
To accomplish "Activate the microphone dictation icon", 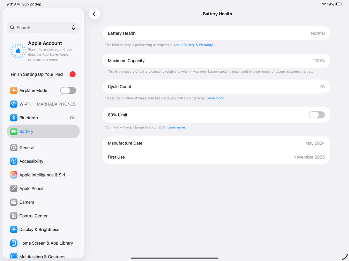I will pos(73,27).
